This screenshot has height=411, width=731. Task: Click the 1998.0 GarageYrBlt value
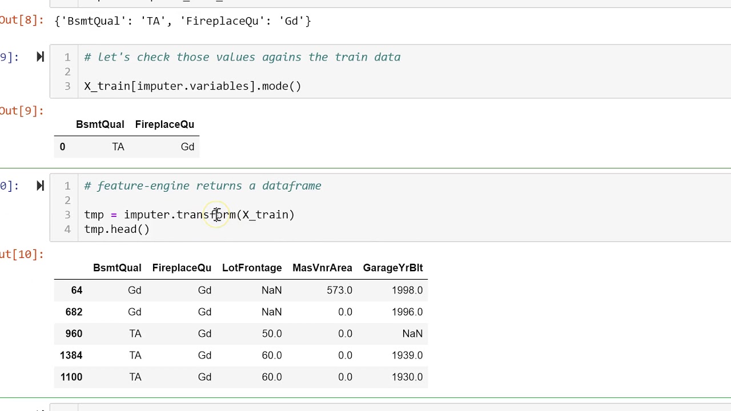tap(407, 290)
